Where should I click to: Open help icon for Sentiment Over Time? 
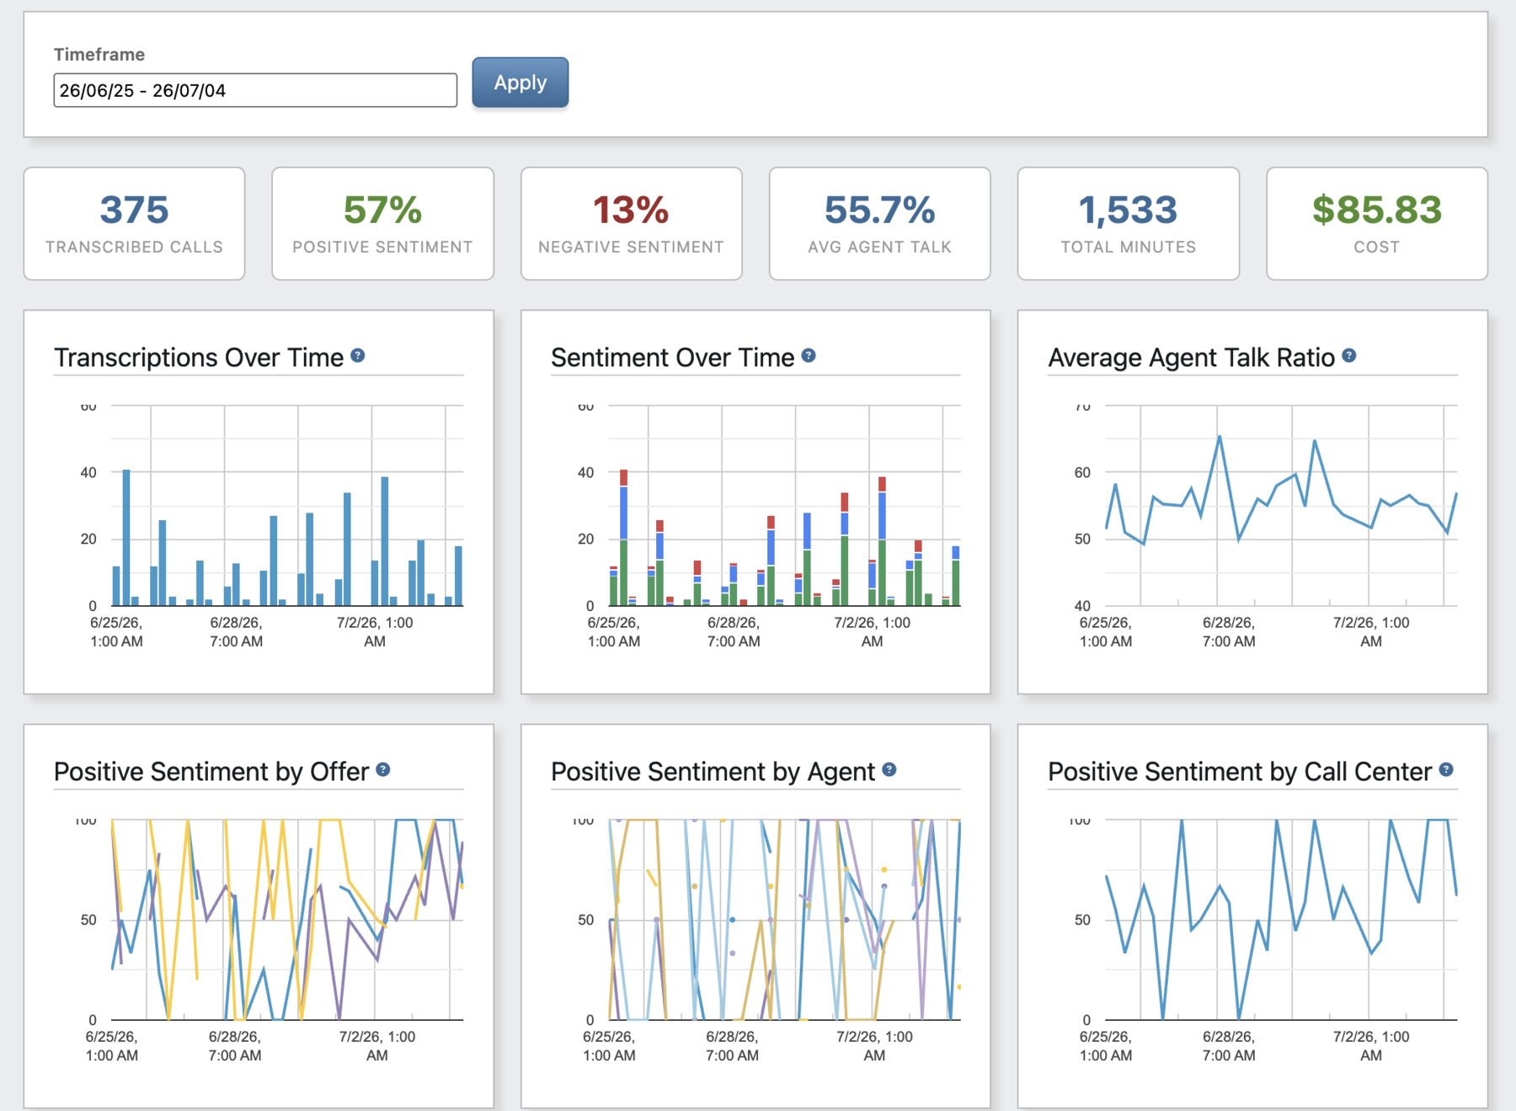tap(809, 355)
